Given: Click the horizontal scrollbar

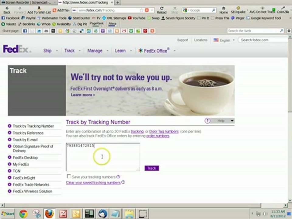Looking at the screenshot, I should pyautogui.click(x=133, y=205).
